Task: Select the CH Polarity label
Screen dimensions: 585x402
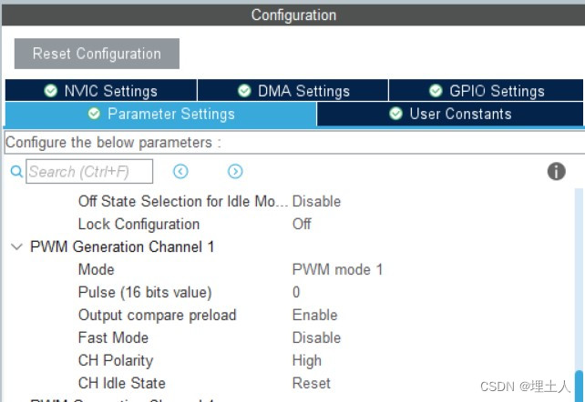Action: coord(116,360)
